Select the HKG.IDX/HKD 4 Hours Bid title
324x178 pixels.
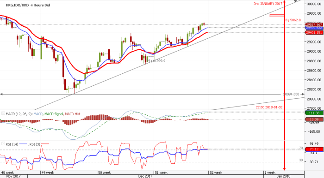(28, 5)
